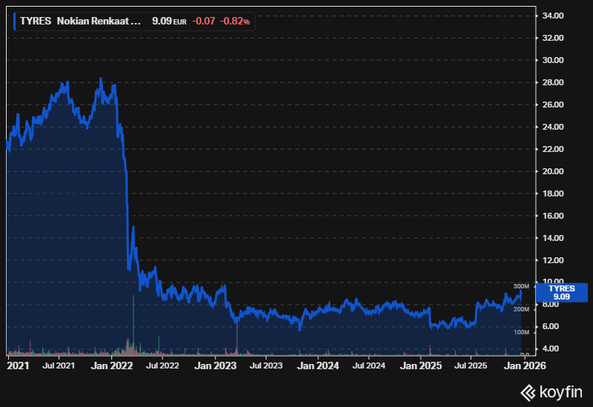The image size is (593, 407).
Task: Click the Jul 2025 date axis label
Action: (474, 365)
